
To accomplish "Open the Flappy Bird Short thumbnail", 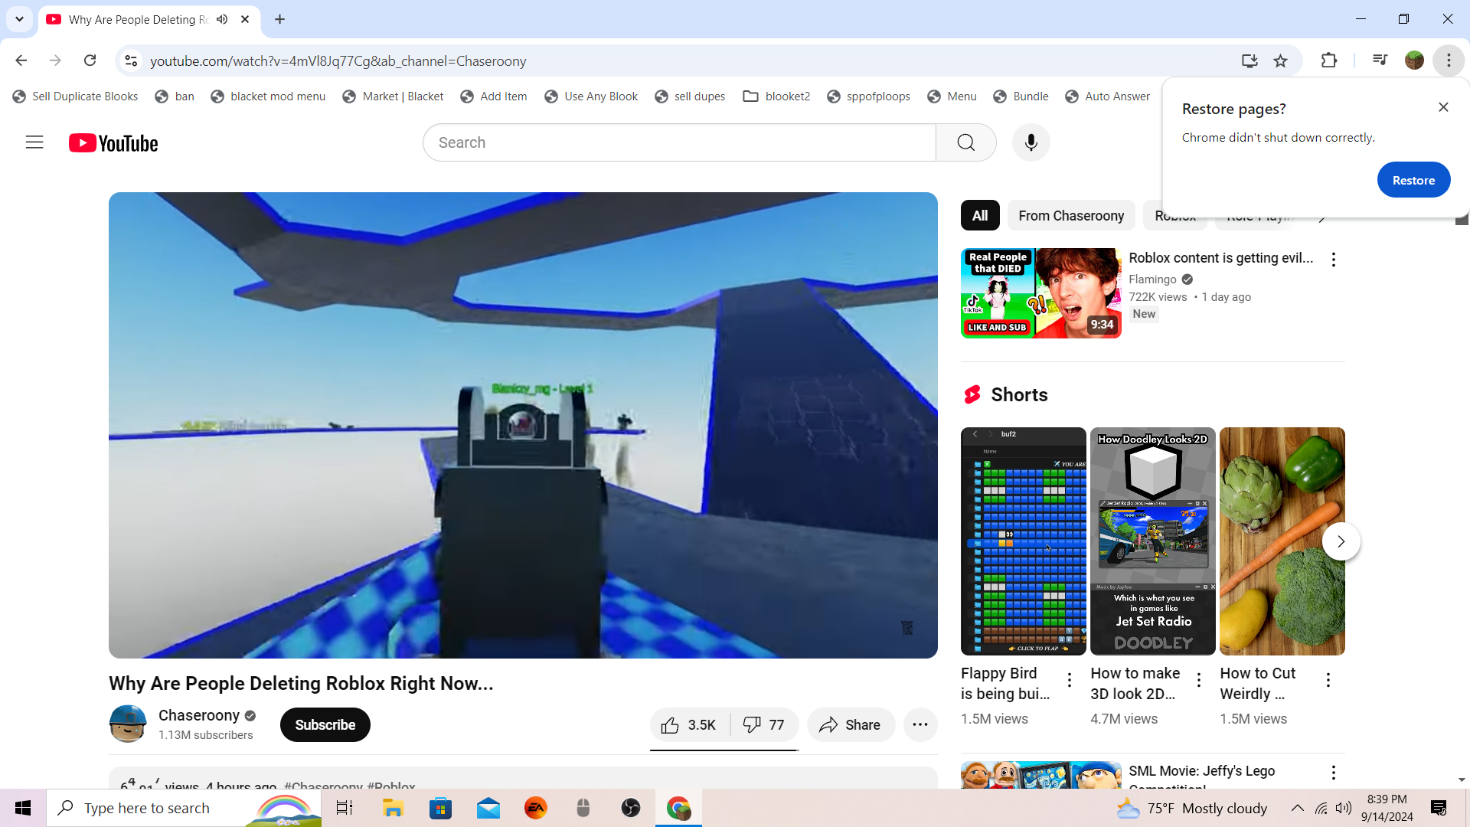I will pyautogui.click(x=1023, y=541).
